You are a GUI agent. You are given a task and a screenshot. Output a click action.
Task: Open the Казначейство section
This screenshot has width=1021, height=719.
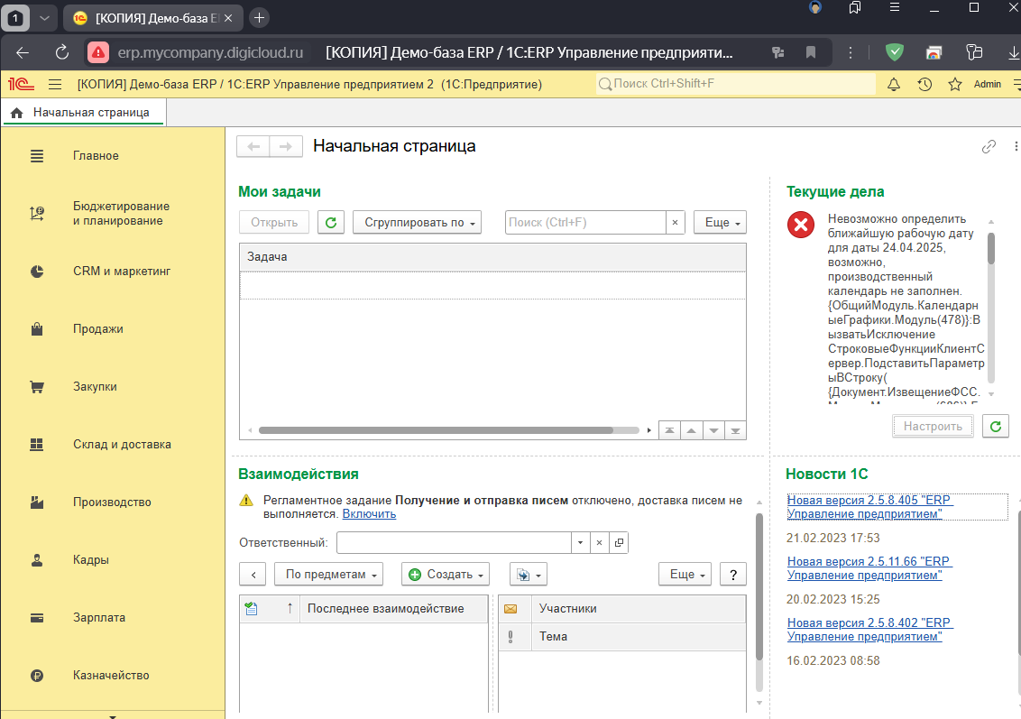point(110,676)
